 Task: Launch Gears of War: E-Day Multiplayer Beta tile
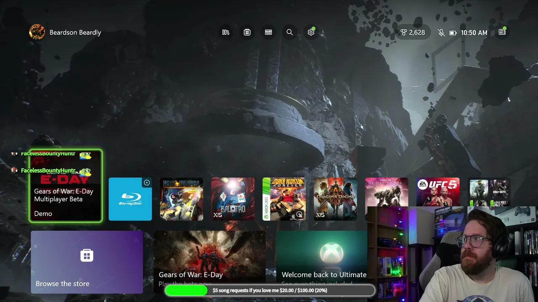click(x=66, y=185)
